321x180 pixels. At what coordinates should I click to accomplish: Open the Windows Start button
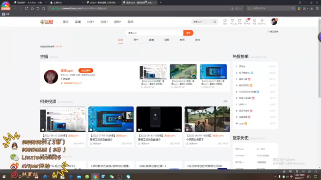4,176
